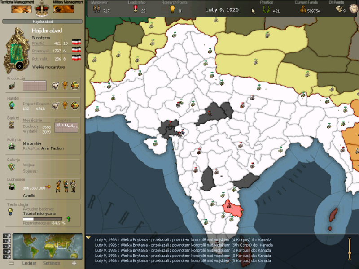359x269 pixels.
Task: Open the Handel globe icon
Action: pos(12,105)
